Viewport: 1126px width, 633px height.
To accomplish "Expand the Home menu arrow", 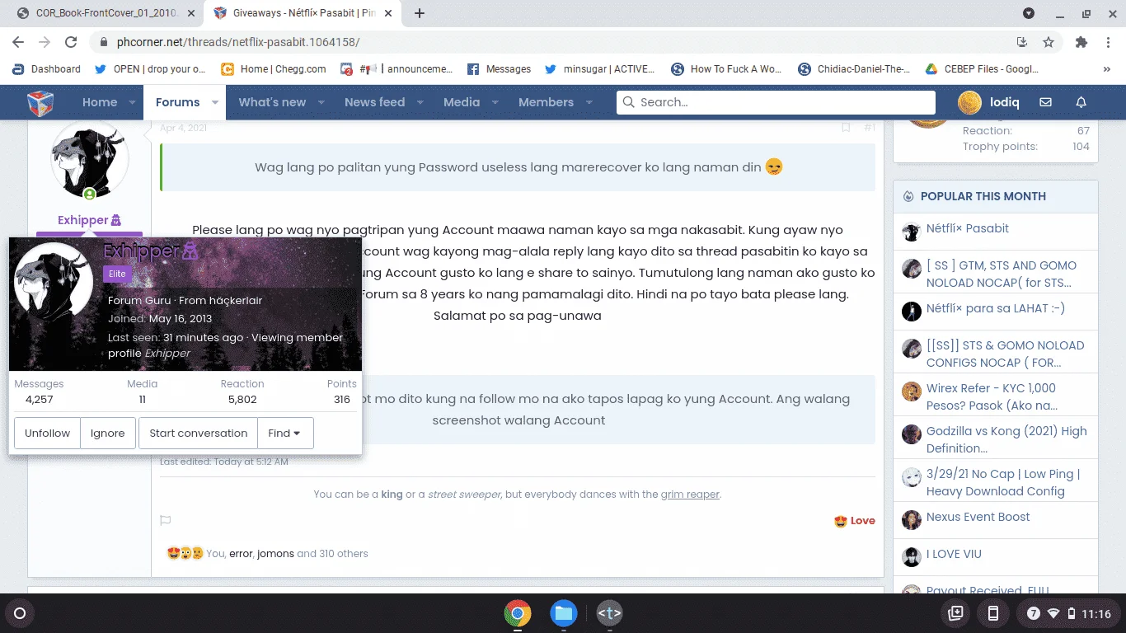I will click(x=132, y=103).
